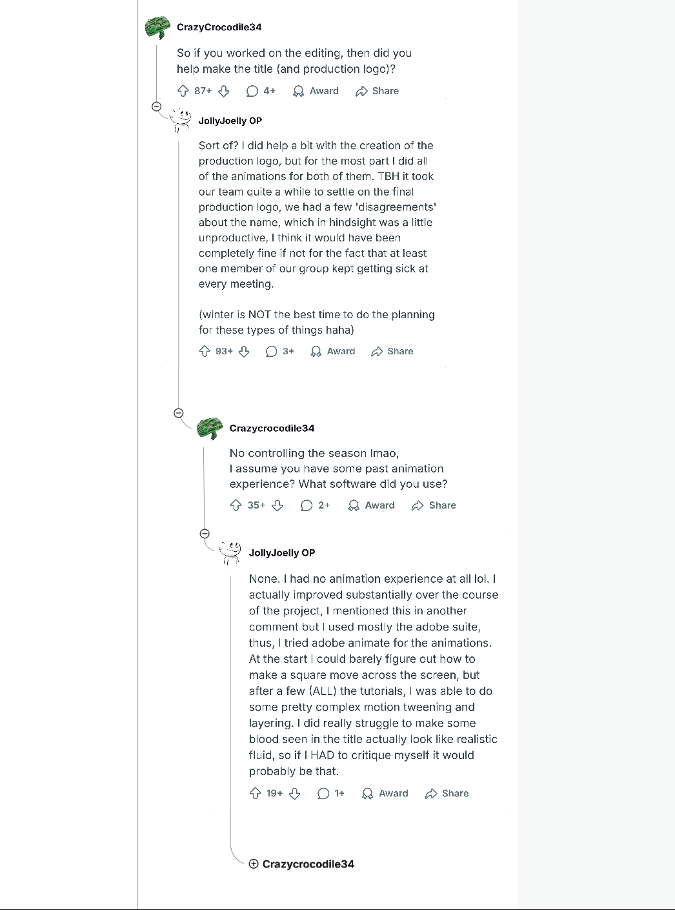
Task: Award the top comment with 87+ votes
Action: pos(316,91)
